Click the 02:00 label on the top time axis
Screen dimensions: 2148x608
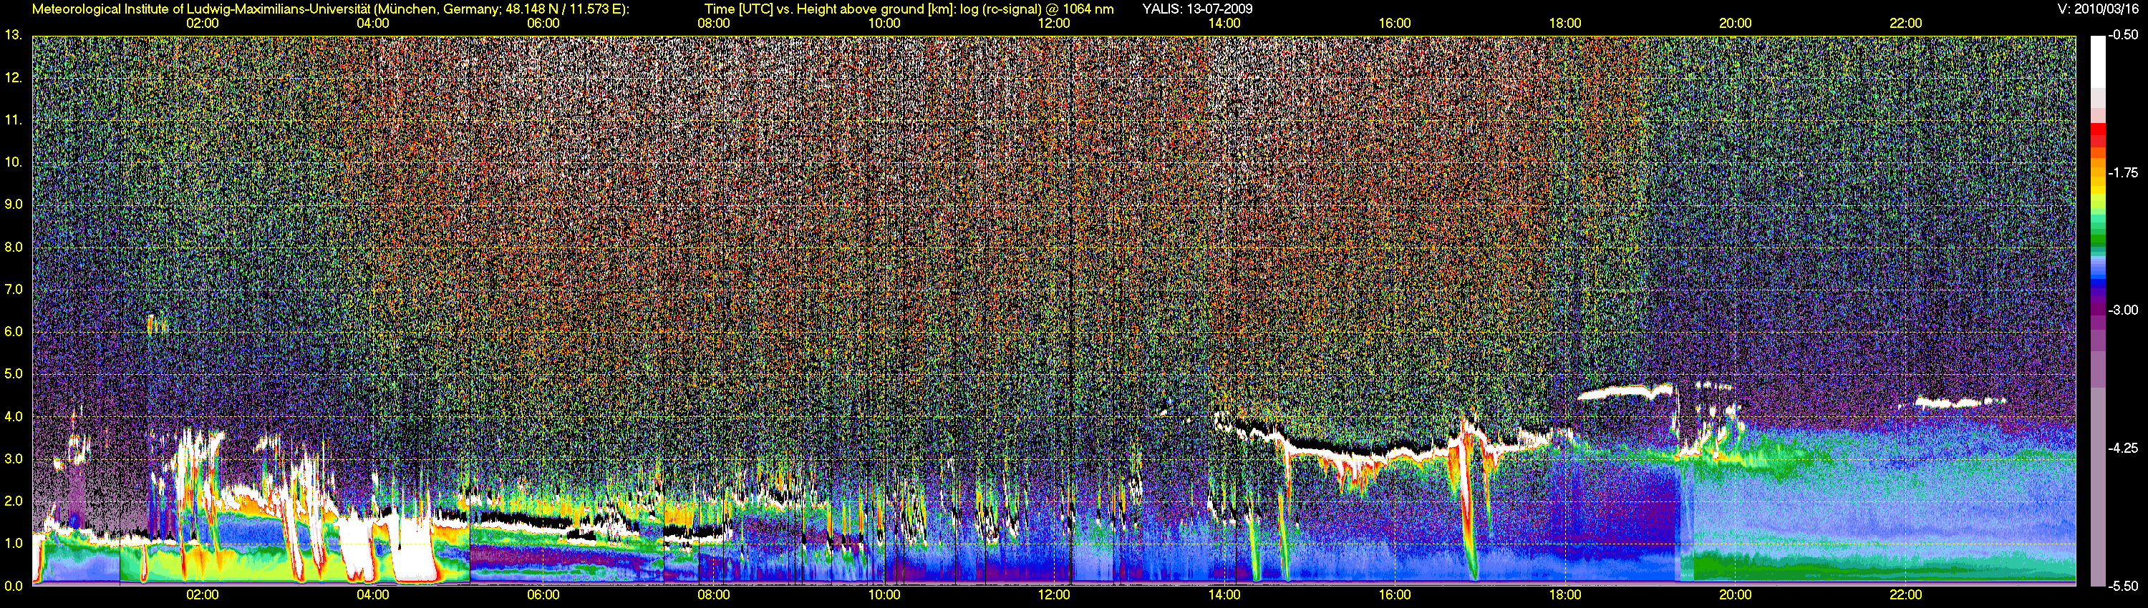click(x=203, y=24)
